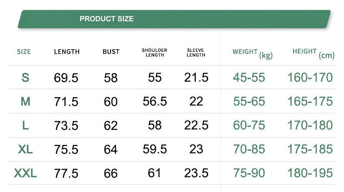Click the 69.5 length value
344x192 pixels.
click(66, 78)
